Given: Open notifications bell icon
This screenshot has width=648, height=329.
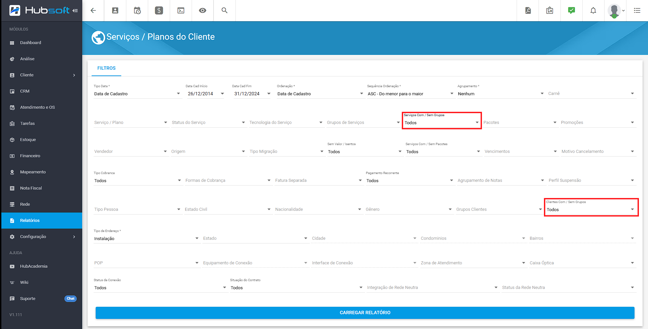Looking at the screenshot, I should click(x=593, y=10).
